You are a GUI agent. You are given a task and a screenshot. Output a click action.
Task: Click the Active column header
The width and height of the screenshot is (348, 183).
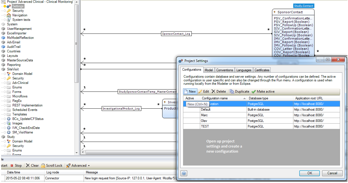point(191,99)
